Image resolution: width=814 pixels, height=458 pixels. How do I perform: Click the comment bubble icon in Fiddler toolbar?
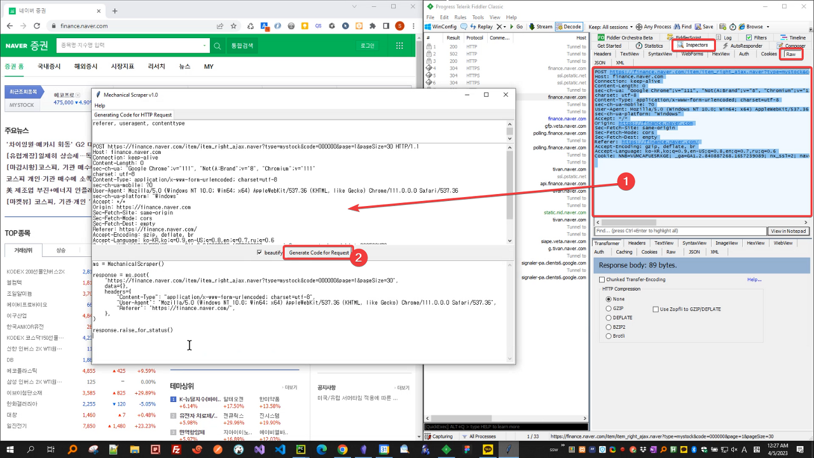click(x=464, y=27)
